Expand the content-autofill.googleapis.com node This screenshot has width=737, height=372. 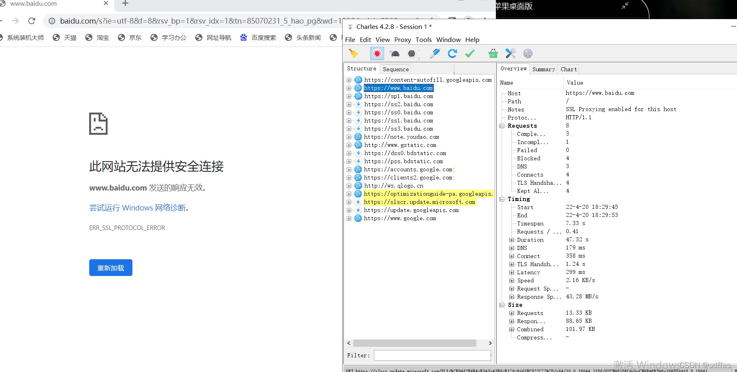click(349, 80)
